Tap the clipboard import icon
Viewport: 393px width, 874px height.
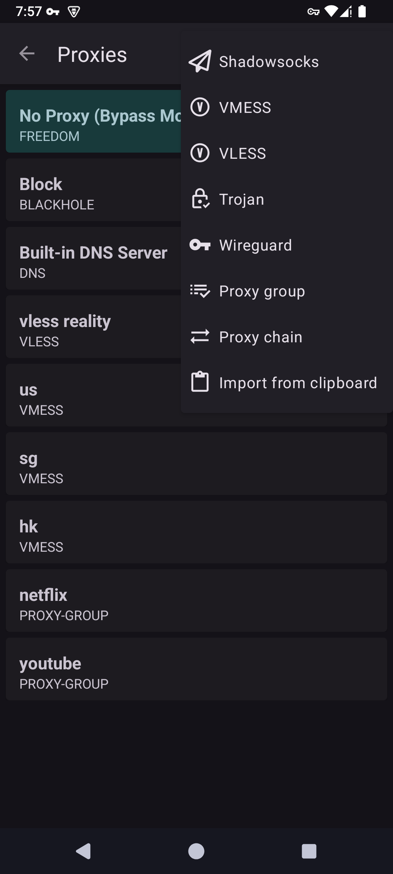pos(200,382)
